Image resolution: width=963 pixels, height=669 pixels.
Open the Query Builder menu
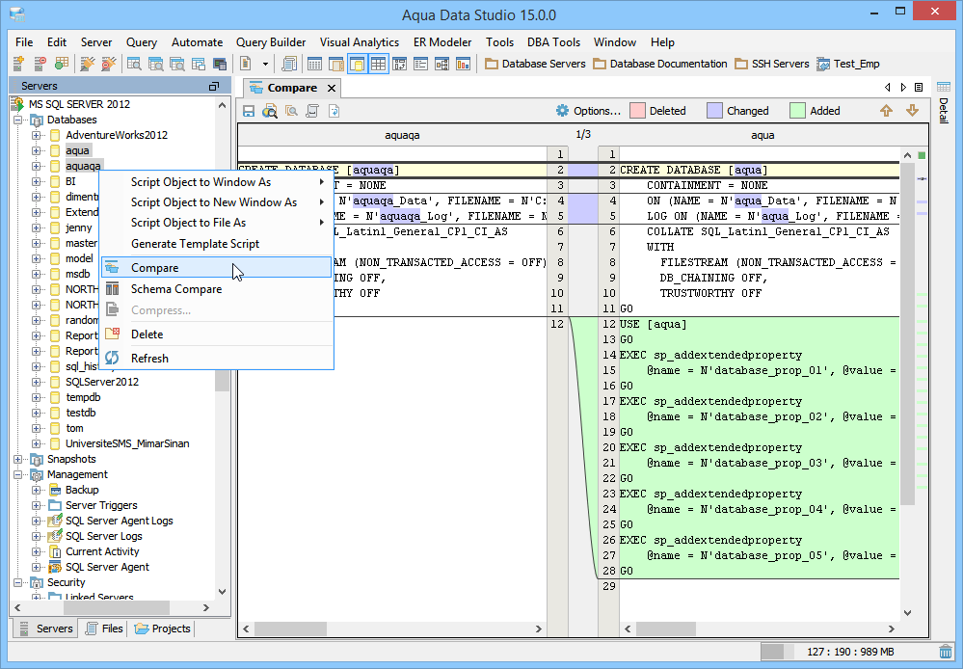(271, 42)
